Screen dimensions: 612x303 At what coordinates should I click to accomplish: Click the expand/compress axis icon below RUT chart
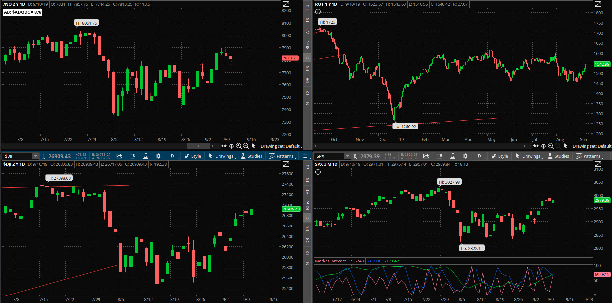(x=536, y=146)
